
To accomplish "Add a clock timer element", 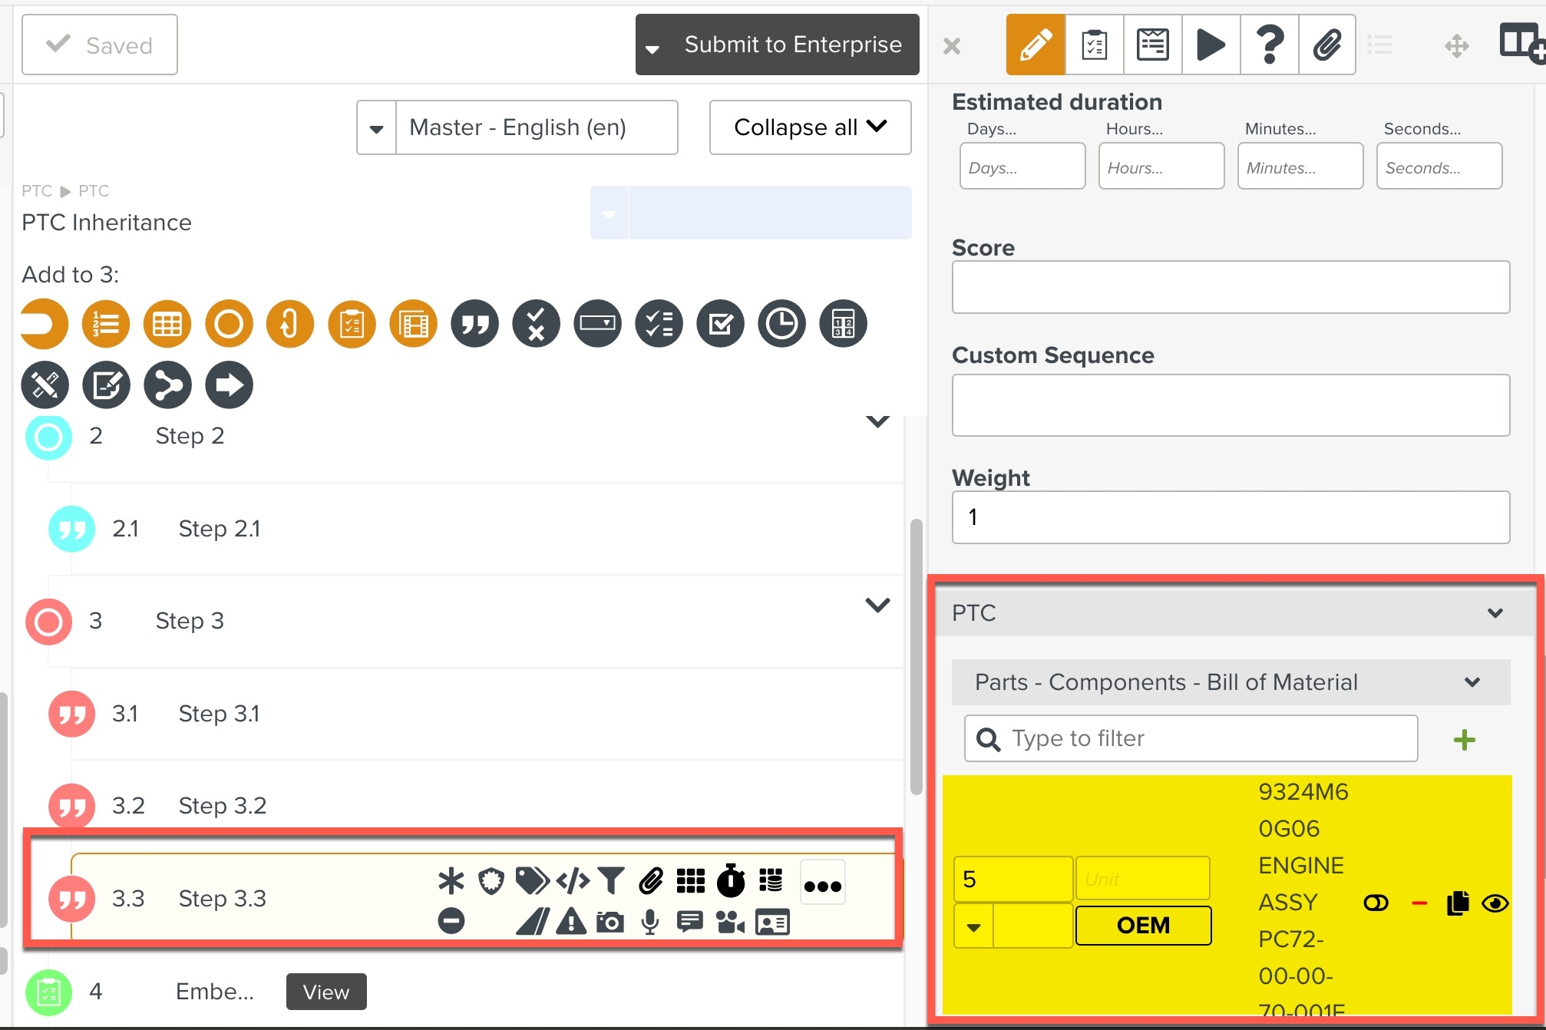I will [x=781, y=324].
